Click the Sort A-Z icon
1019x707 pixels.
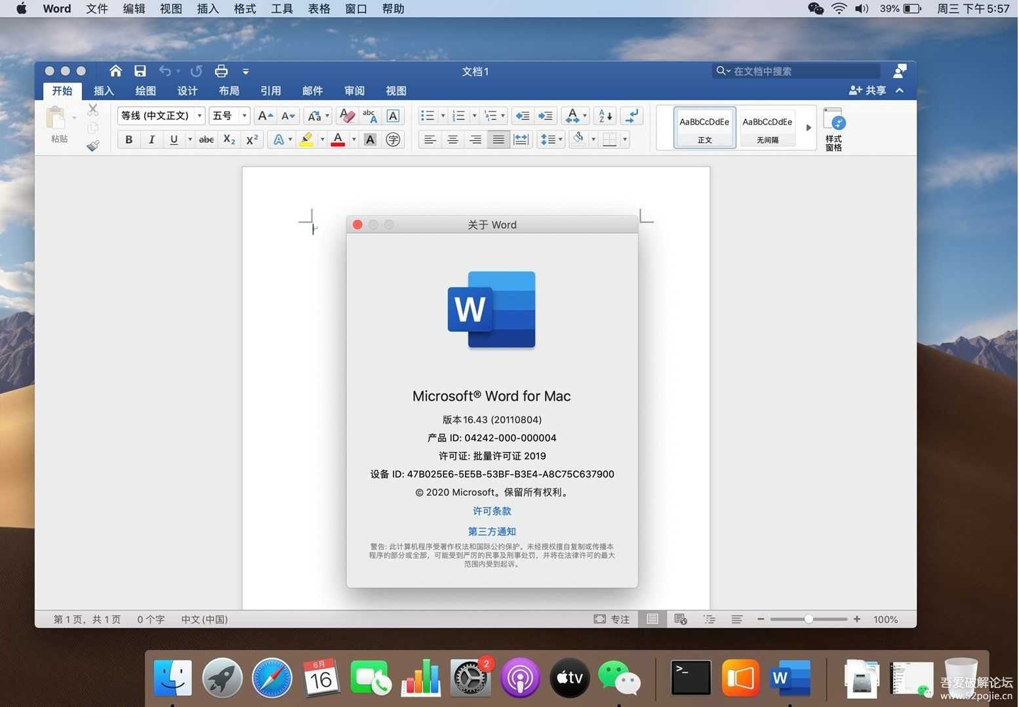pos(605,116)
